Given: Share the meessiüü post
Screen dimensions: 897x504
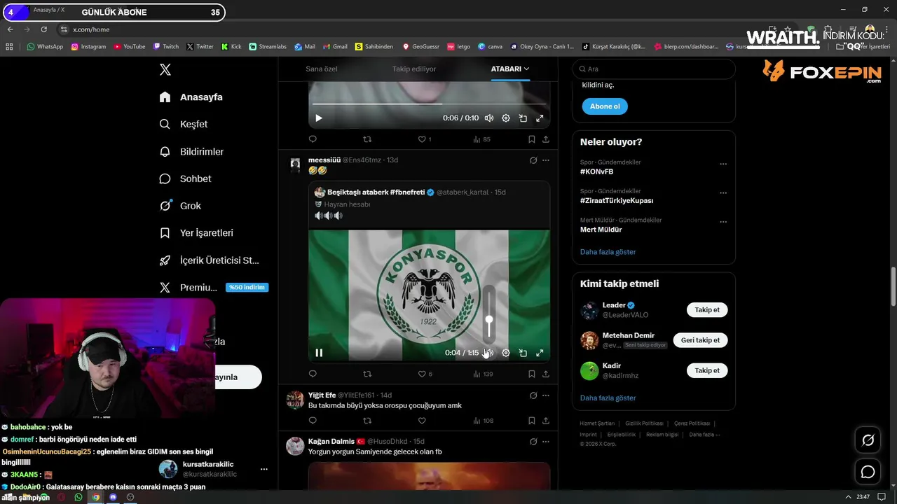Looking at the screenshot, I should [546, 374].
